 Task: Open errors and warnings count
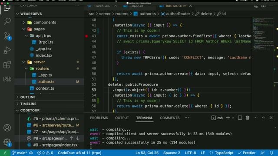click(x=45, y=153)
